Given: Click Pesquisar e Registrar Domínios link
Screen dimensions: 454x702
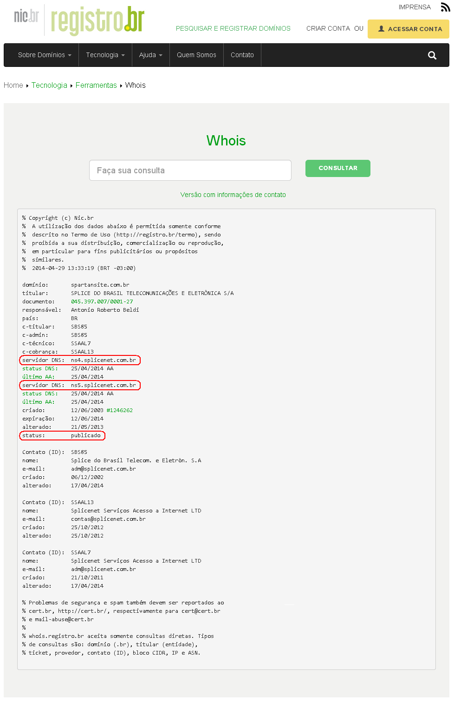Looking at the screenshot, I should point(233,28).
